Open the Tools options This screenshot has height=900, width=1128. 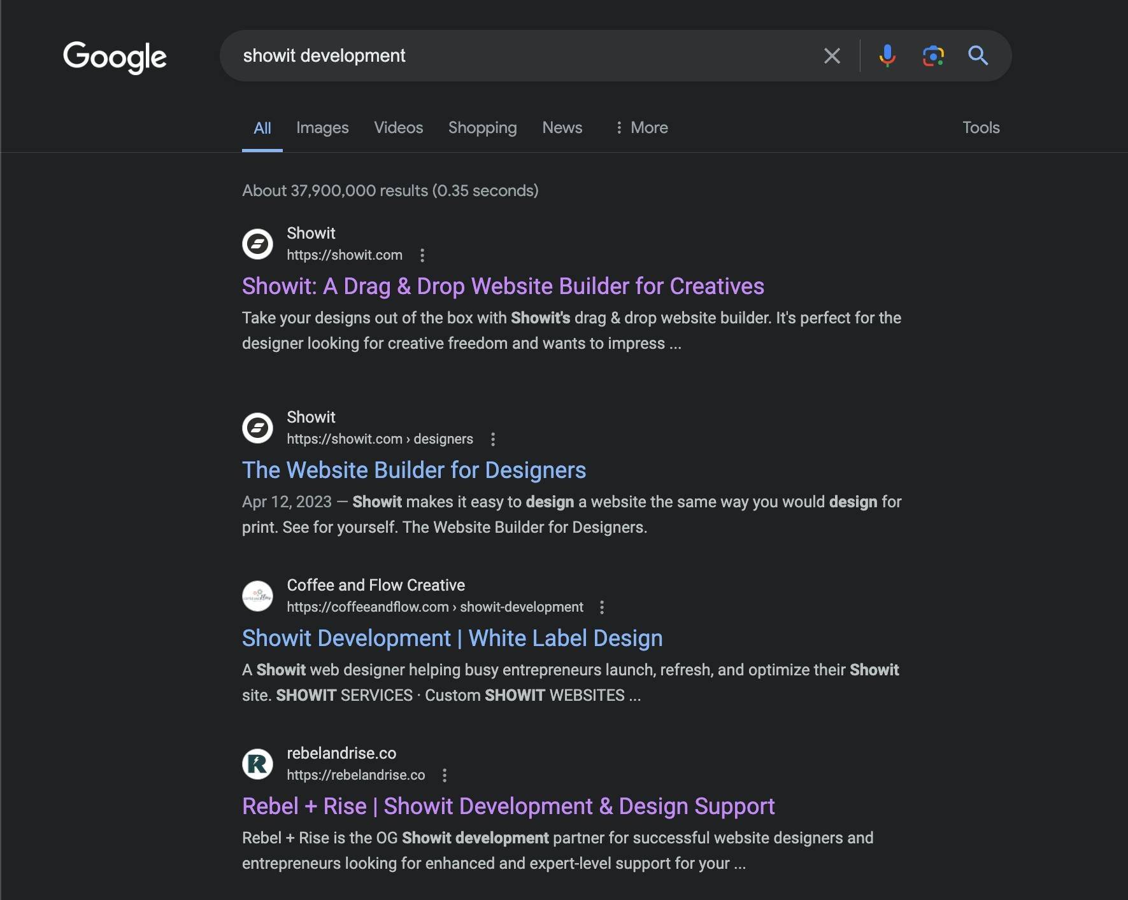point(981,128)
